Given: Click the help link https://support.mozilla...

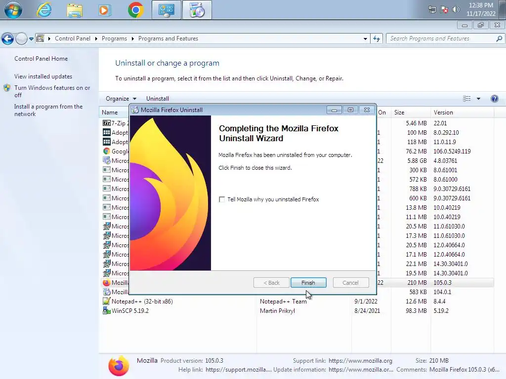Looking at the screenshot, I should tap(239, 370).
